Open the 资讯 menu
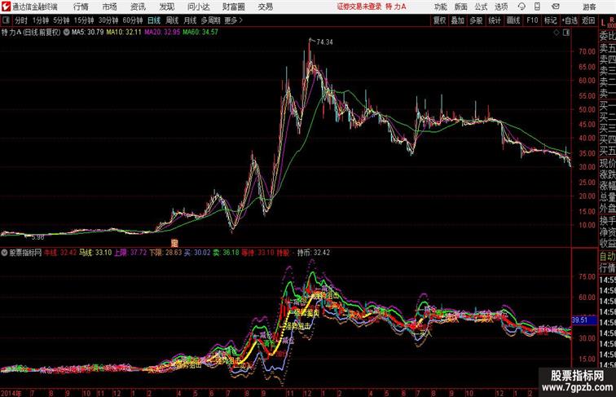616x397 pixels. 138,7
